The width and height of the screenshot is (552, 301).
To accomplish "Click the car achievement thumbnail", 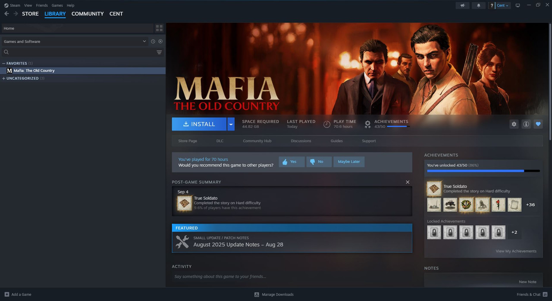I will (450, 205).
